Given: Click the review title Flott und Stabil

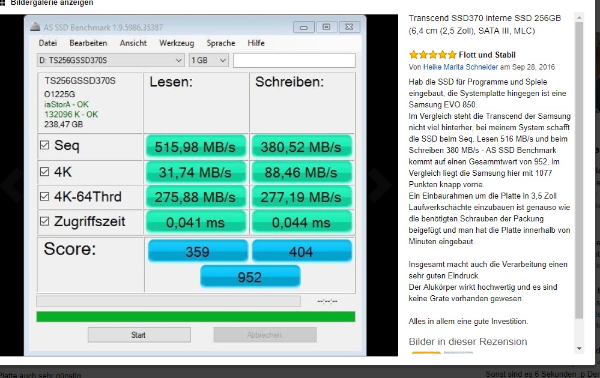Looking at the screenshot, I should tap(487, 55).
